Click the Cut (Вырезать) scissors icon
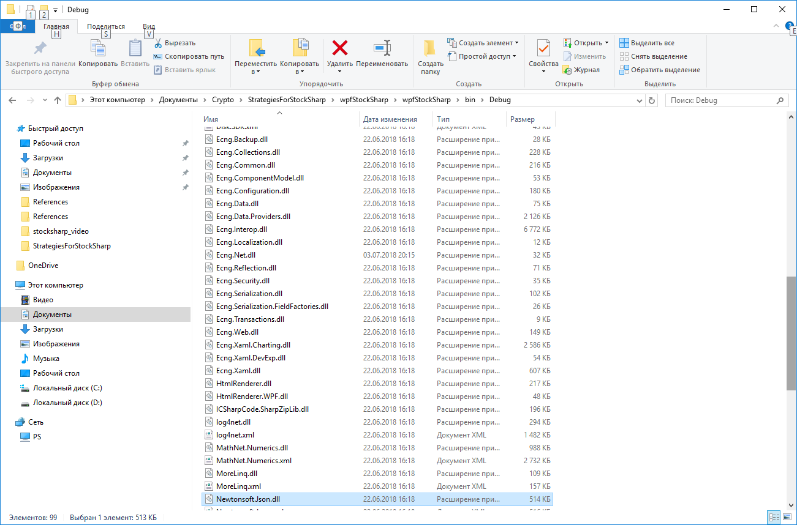 [x=158, y=43]
